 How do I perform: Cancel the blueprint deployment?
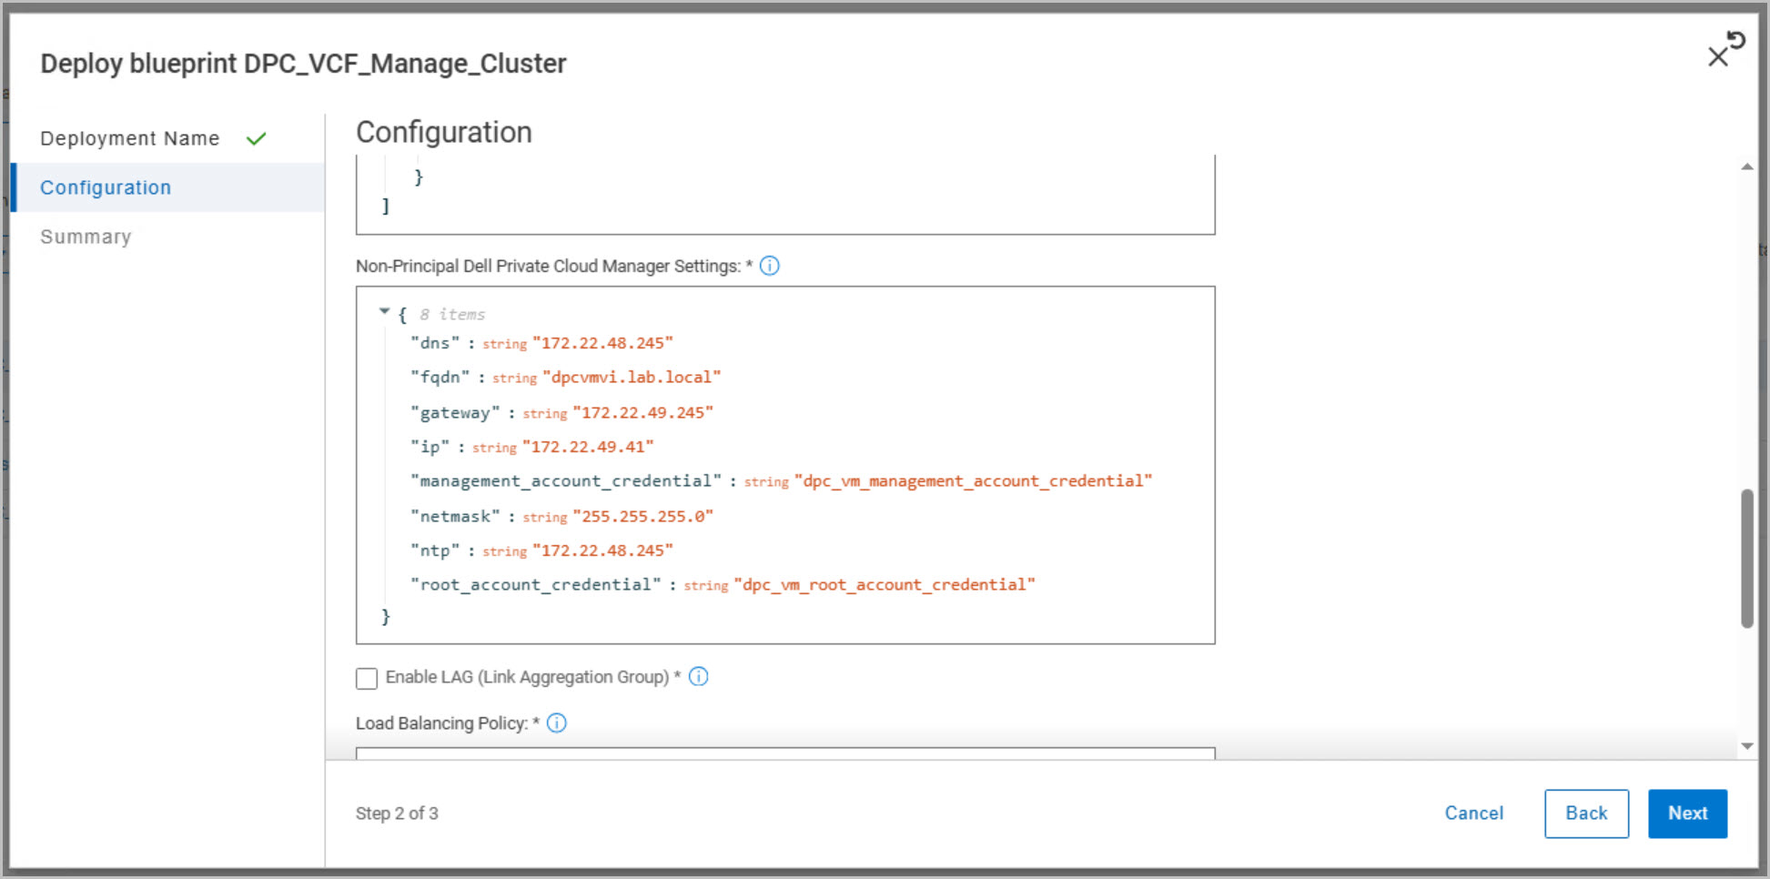(1473, 813)
